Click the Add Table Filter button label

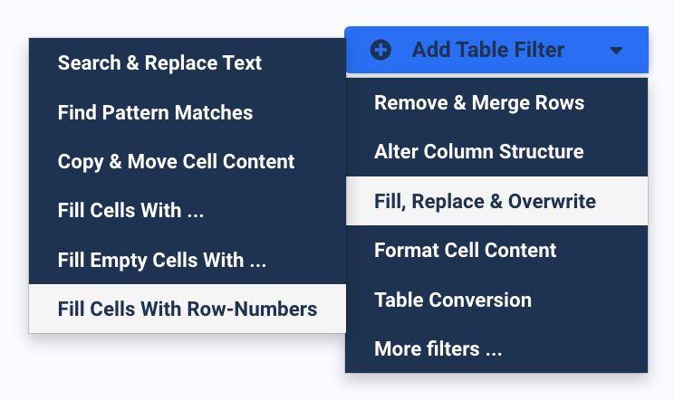point(488,50)
